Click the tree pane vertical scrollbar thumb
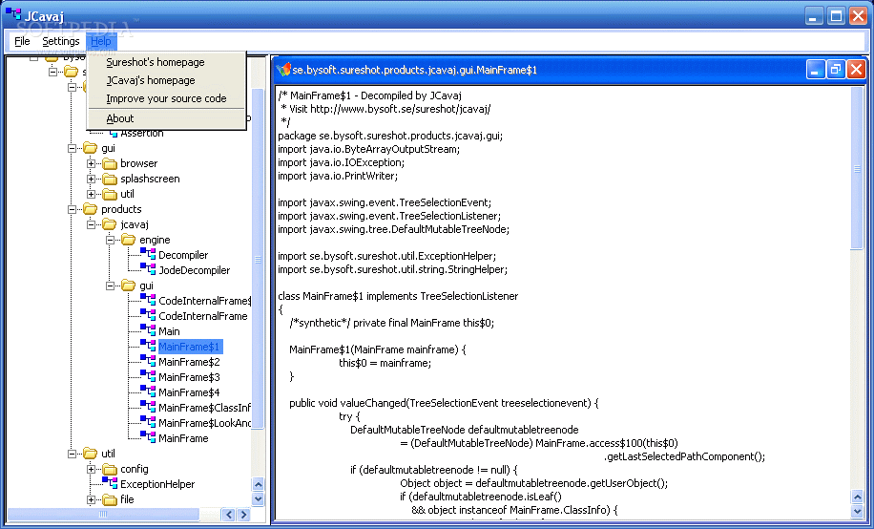Viewport: 874px width, 529px height. (x=258, y=259)
